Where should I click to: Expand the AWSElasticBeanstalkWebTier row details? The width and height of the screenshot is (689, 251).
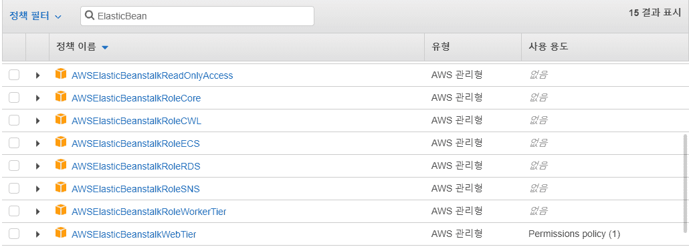37,234
